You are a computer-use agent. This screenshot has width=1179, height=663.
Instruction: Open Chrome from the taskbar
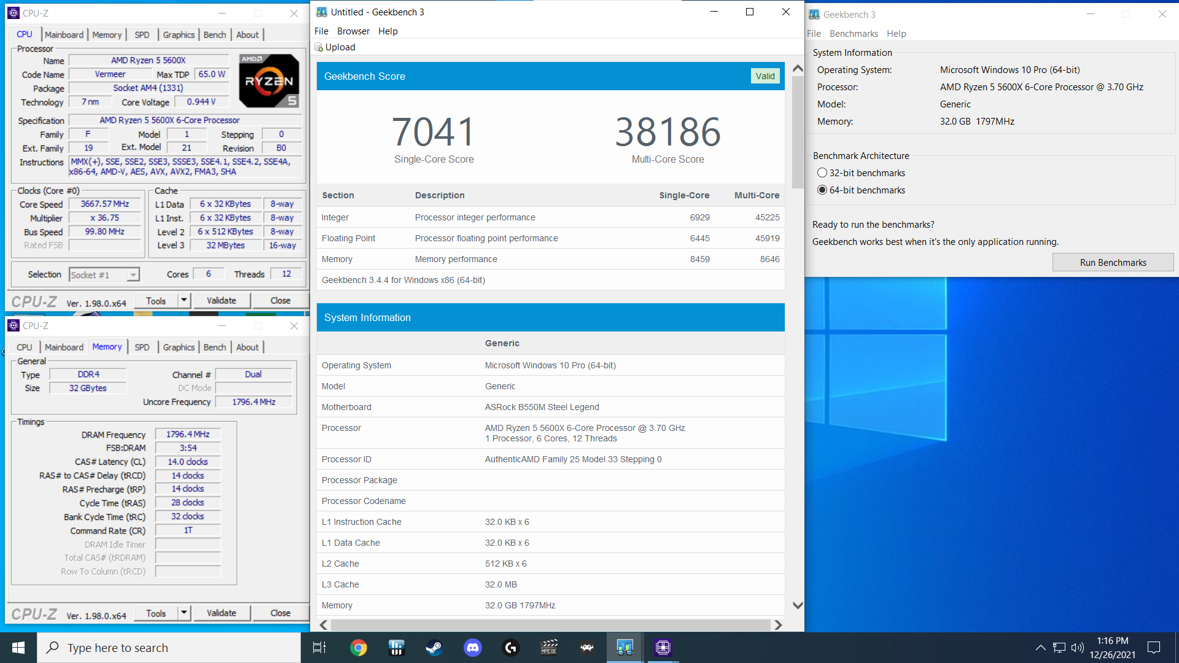coord(359,648)
